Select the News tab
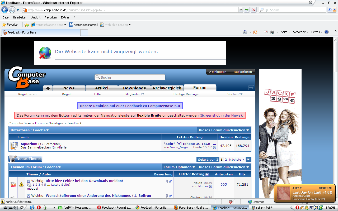Image resolution: width=338 pixels, height=211 pixels. [69, 88]
